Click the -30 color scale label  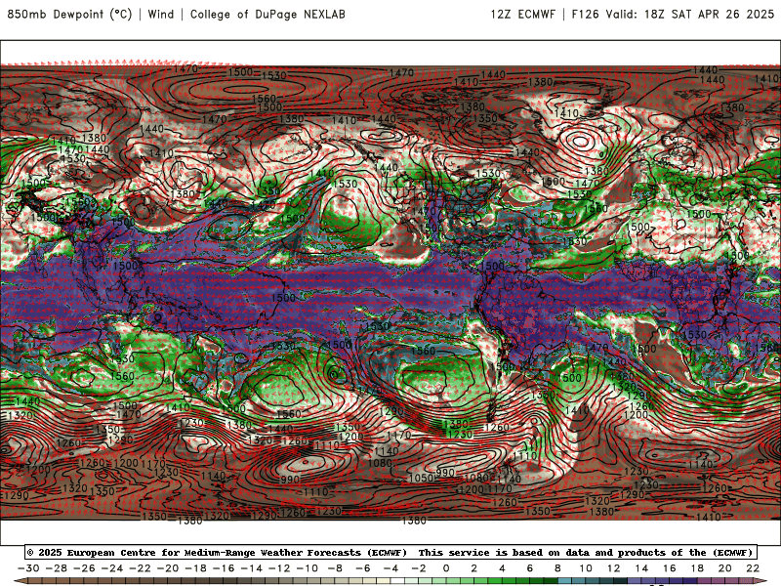pos(28,568)
